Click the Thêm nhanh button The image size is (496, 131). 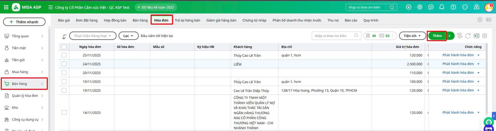tap(24, 22)
